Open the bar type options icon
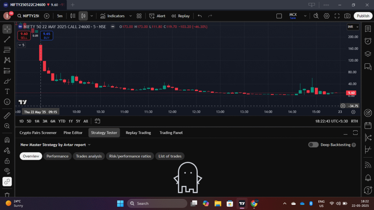The width and height of the screenshot is (374, 210). [73, 16]
